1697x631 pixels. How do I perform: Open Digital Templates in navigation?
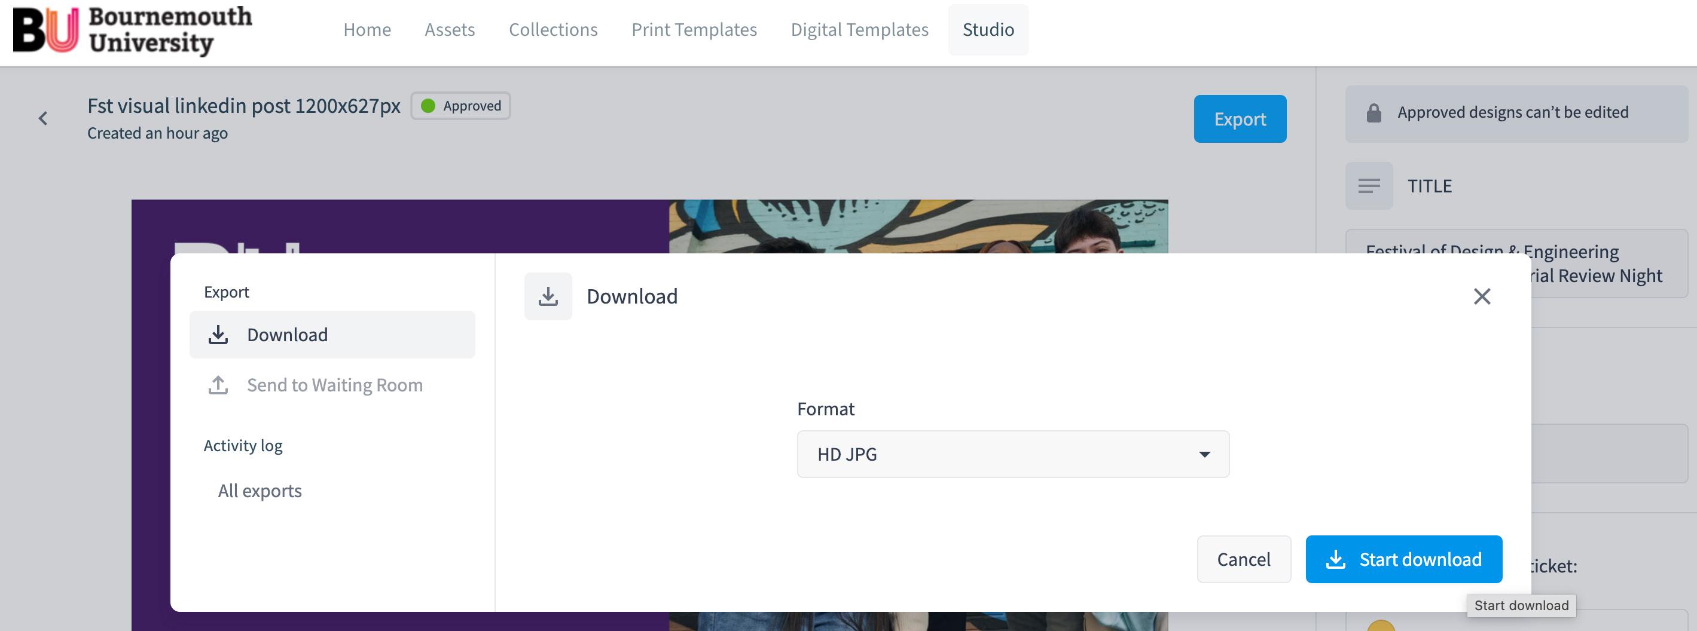click(x=859, y=30)
